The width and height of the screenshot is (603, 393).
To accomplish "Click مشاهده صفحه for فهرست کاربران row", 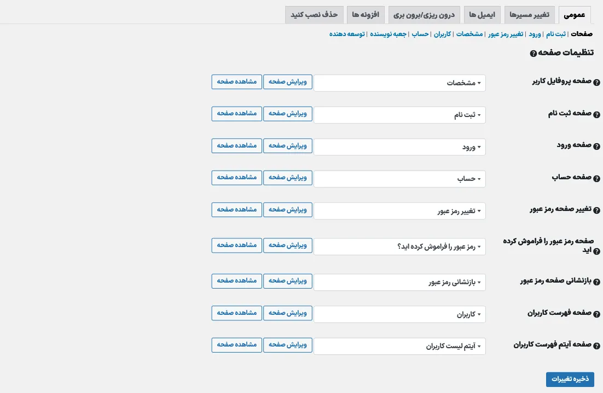I will (236, 313).
